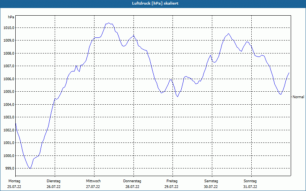This screenshot has width=306, height=191.
Task: Click the '26.07.22' date label
Action: coord(54,187)
